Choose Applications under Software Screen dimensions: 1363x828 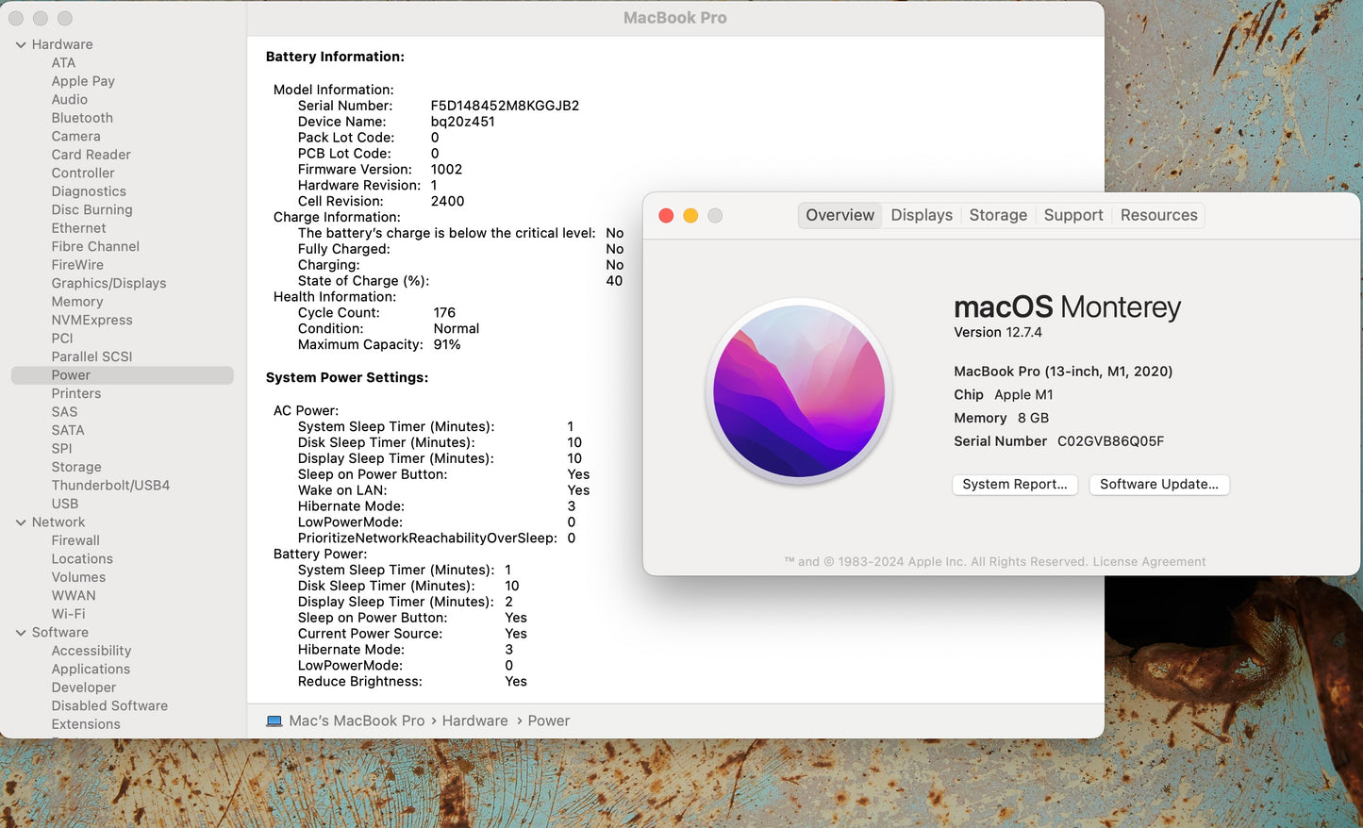[91, 670]
